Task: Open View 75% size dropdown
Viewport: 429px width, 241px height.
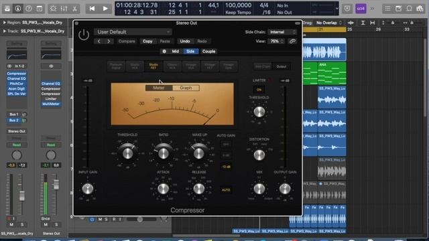Action: [x=276, y=42]
